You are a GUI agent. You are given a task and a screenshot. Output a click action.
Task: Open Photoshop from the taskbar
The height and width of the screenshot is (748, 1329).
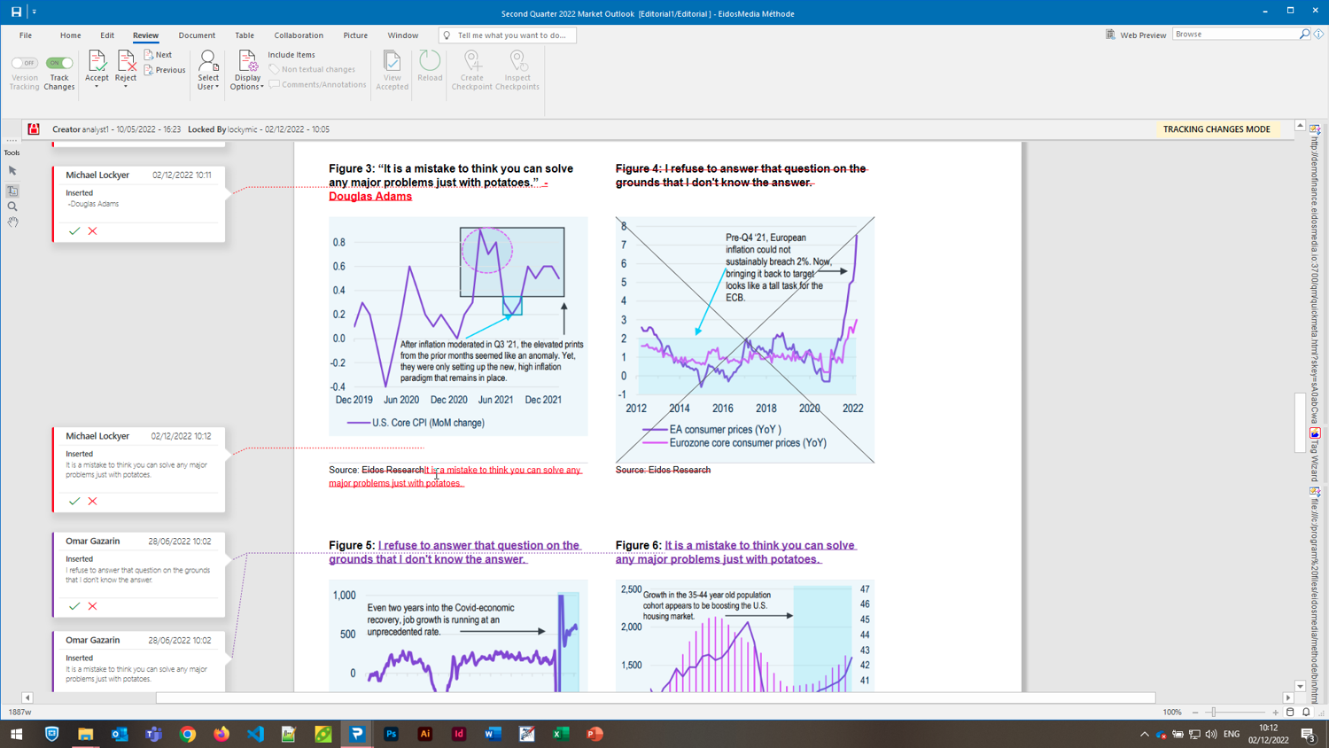[x=391, y=734]
